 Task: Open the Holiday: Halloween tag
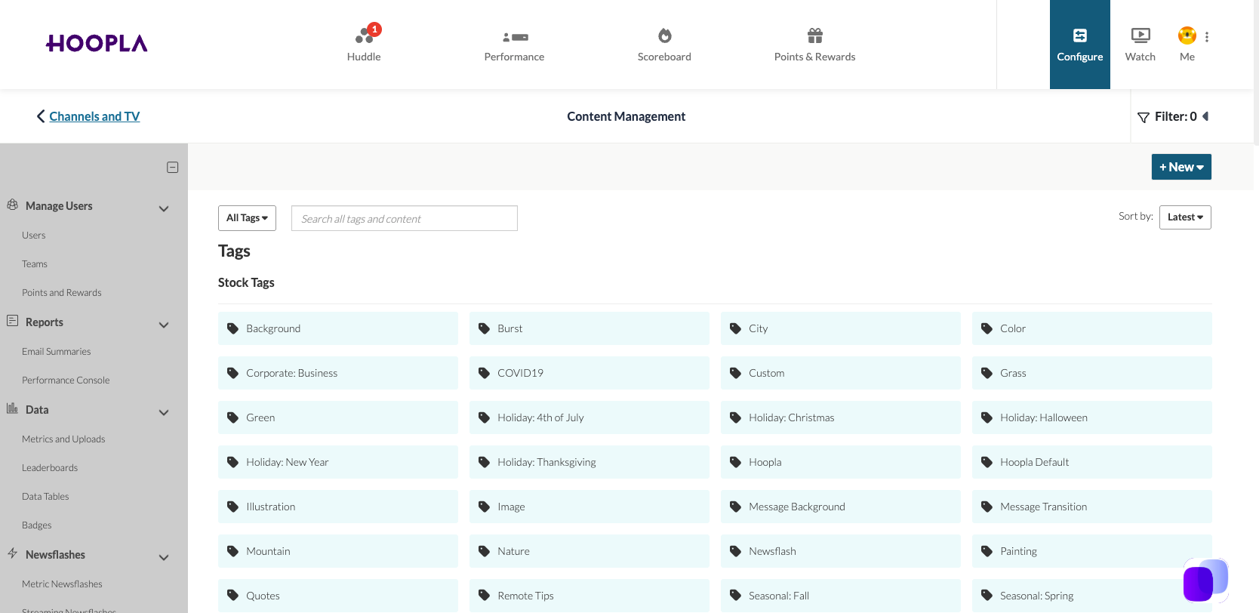click(x=1092, y=417)
